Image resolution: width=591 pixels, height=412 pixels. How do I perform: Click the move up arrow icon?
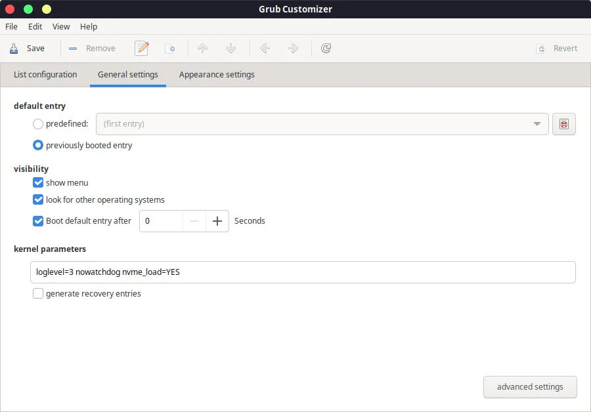point(202,48)
